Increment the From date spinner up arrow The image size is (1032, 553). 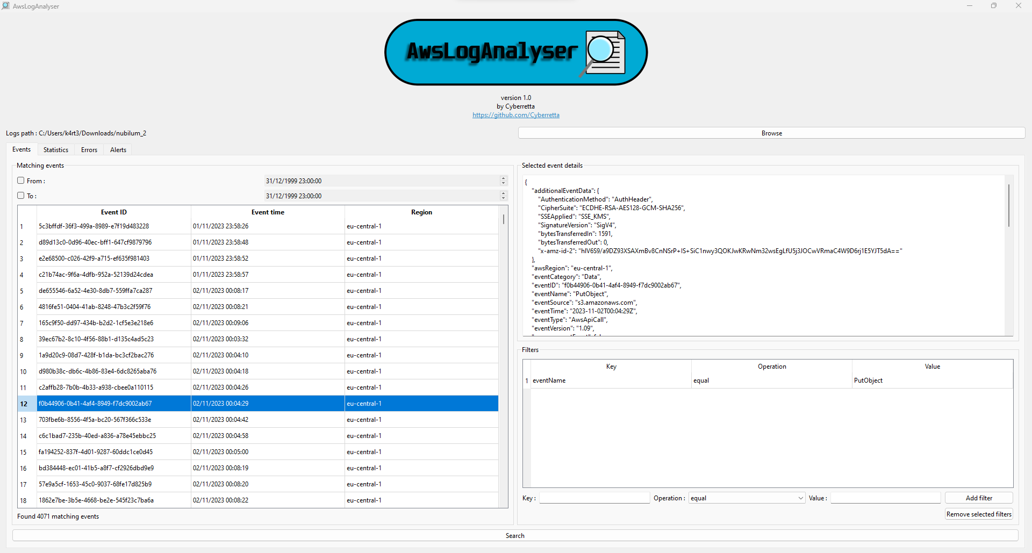tap(503, 178)
